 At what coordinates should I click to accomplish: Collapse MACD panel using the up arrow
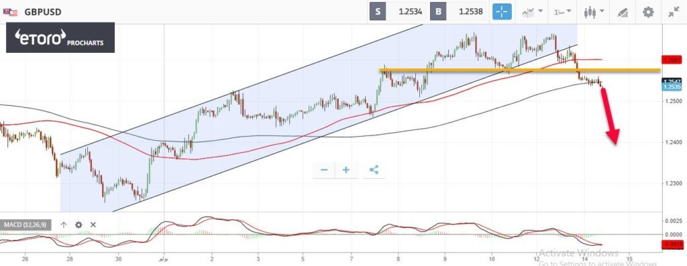[64, 225]
